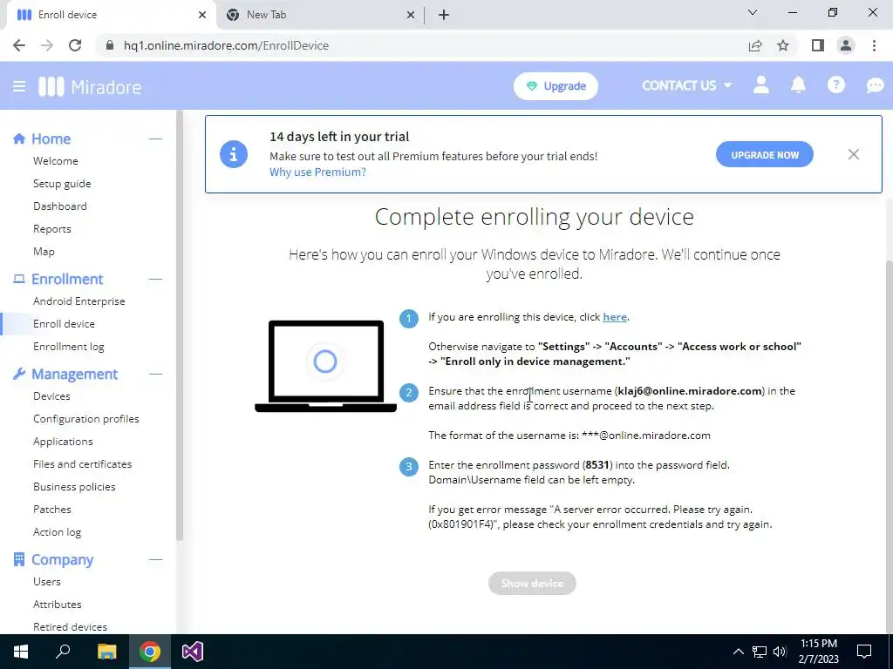The height and width of the screenshot is (669, 893).
Task: Click the Upgrade button in header
Action: coord(556,86)
